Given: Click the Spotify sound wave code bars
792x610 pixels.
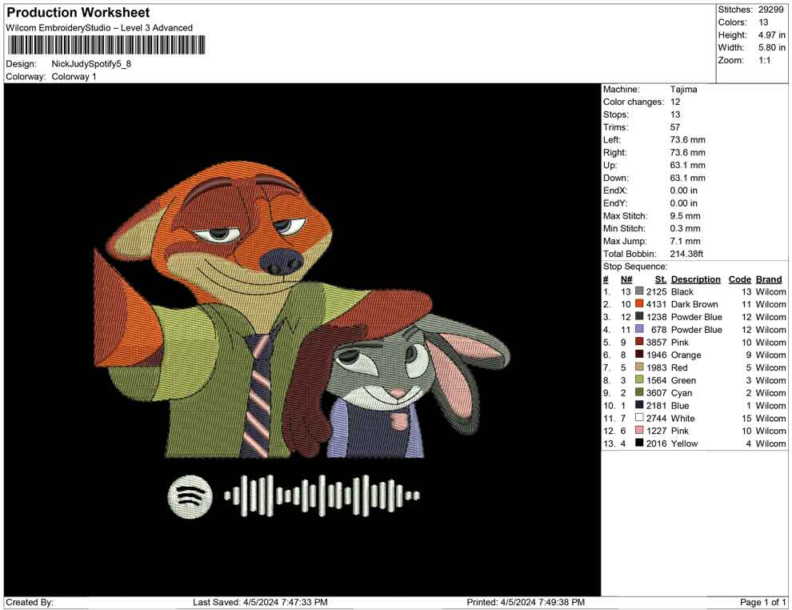Looking at the screenshot, I should (322, 496).
